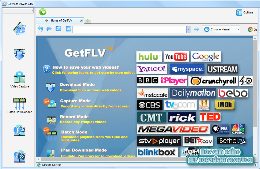Click the Google videos logo
Viewport: 260px width, 169px height.
[206, 57]
